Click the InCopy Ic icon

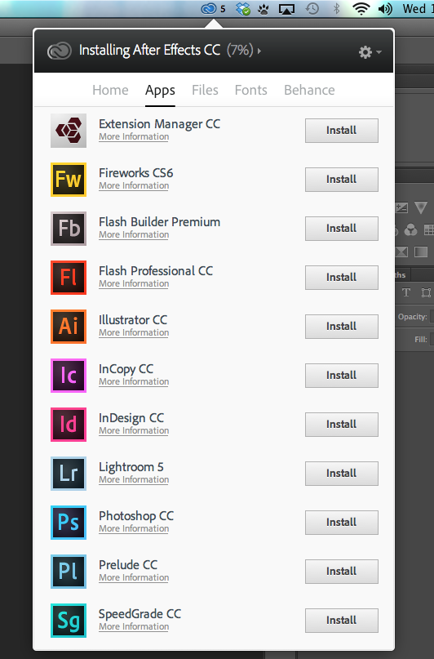pos(69,376)
